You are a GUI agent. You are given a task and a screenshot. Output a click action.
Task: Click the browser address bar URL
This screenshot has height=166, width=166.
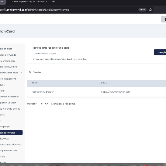click(34, 10)
